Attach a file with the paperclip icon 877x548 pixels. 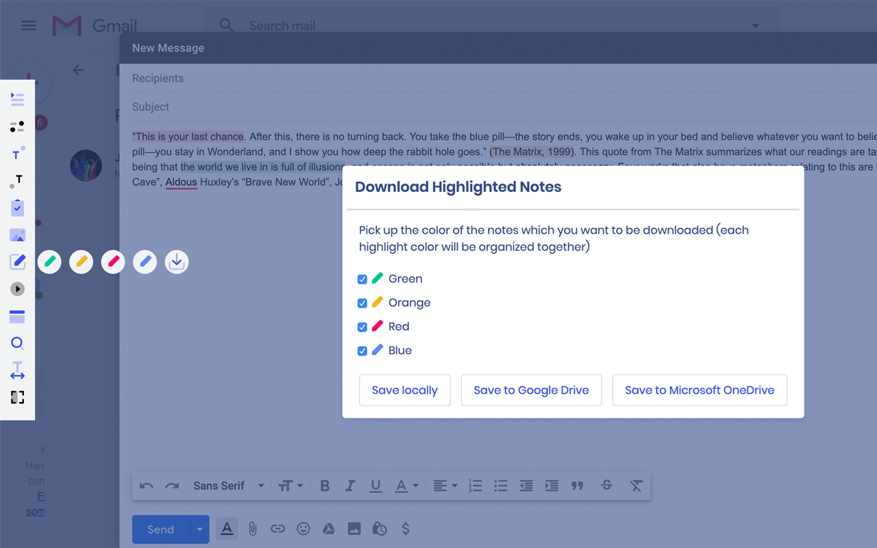click(252, 528)
